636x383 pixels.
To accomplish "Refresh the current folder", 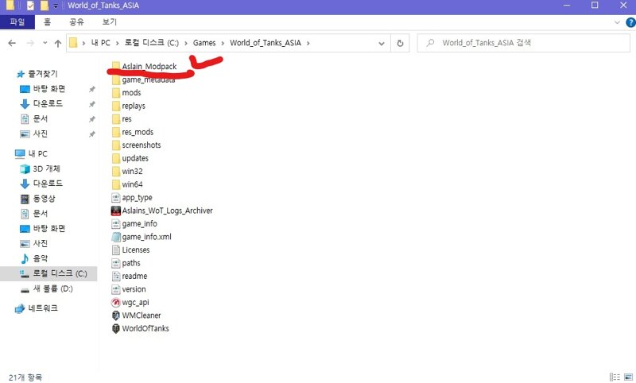I will click(400, 43).
